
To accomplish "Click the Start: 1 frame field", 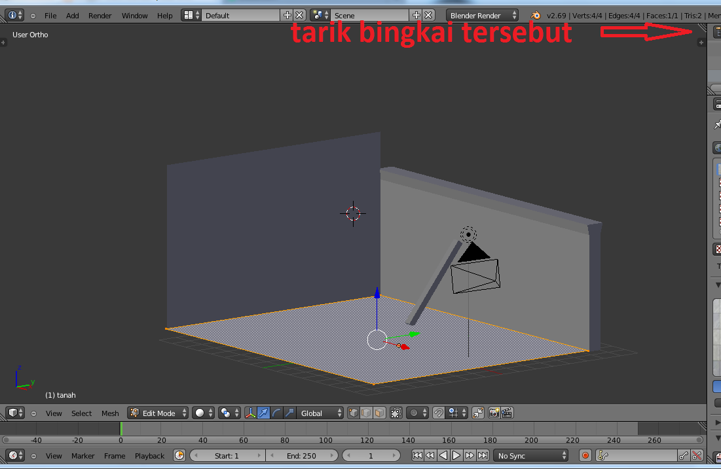I will (x=227, y=455).
